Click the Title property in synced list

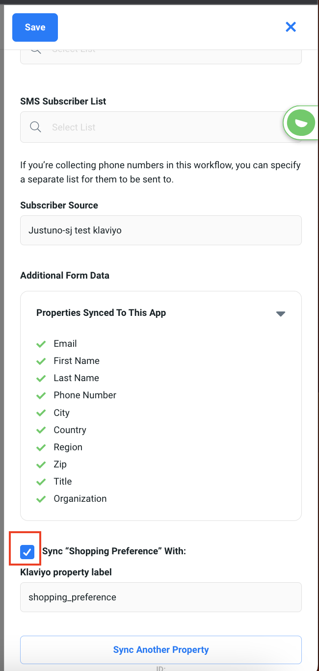coord(63,482)
